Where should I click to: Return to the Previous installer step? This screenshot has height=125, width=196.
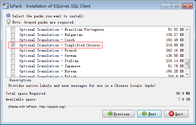click(118, 114)
